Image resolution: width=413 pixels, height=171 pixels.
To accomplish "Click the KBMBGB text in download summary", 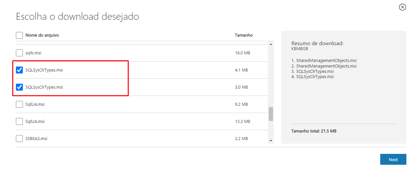I will coord(299,48).
